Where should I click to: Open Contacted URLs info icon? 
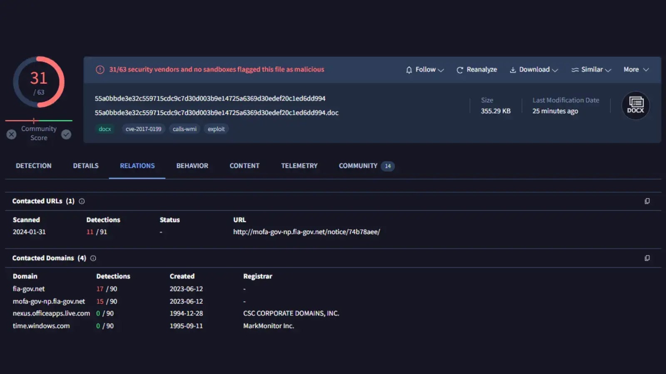click(82, 201)
